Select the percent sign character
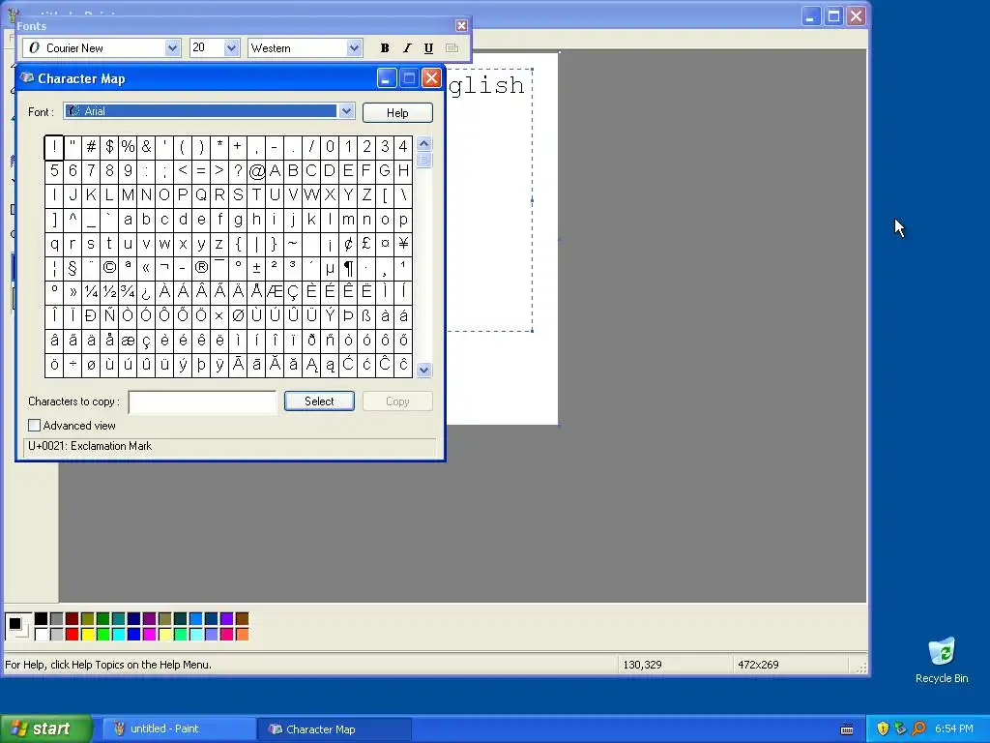 coord(128,147)
